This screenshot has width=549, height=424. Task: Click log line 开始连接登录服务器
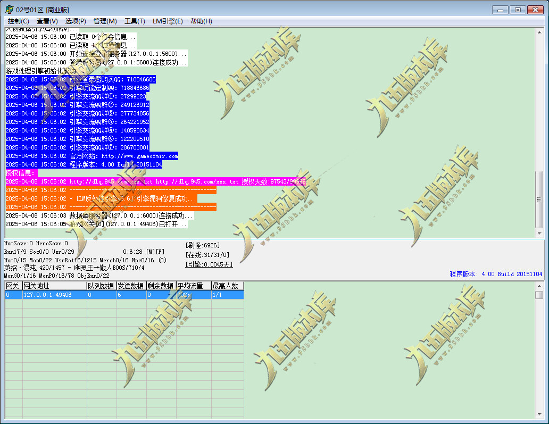click(x=97, y=54)
